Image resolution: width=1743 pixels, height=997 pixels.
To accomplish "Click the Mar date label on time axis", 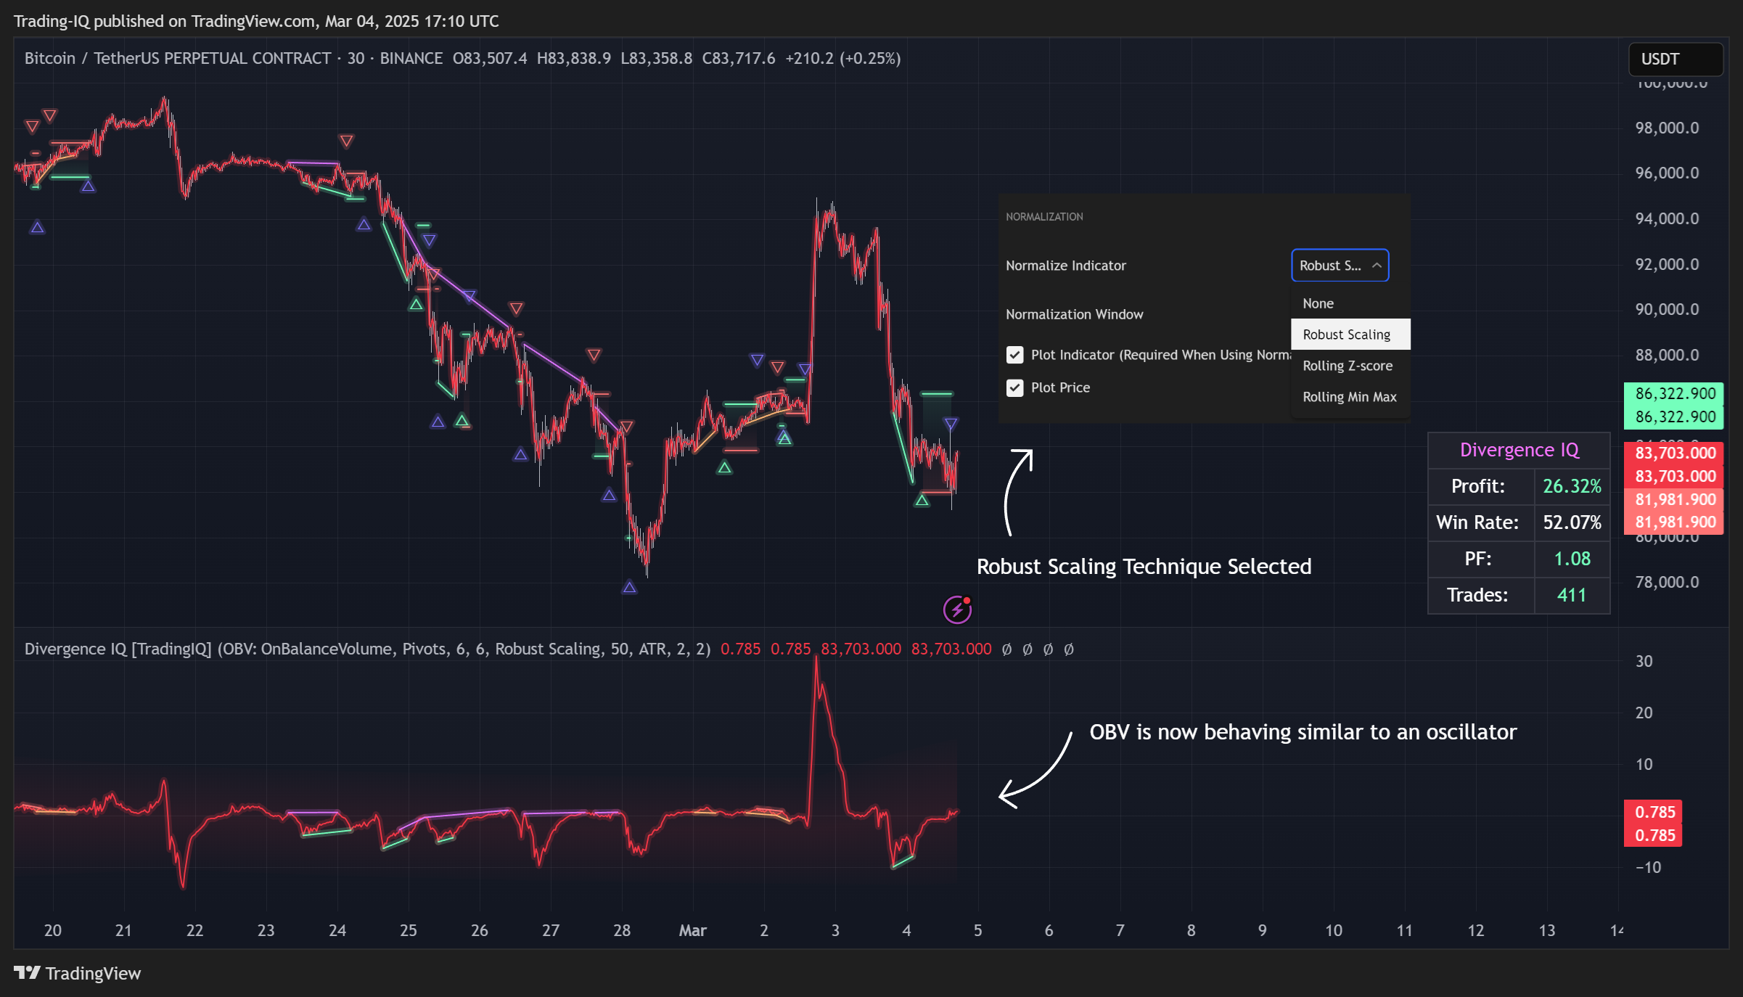I will pyautogui.click(x=692, y=930).
